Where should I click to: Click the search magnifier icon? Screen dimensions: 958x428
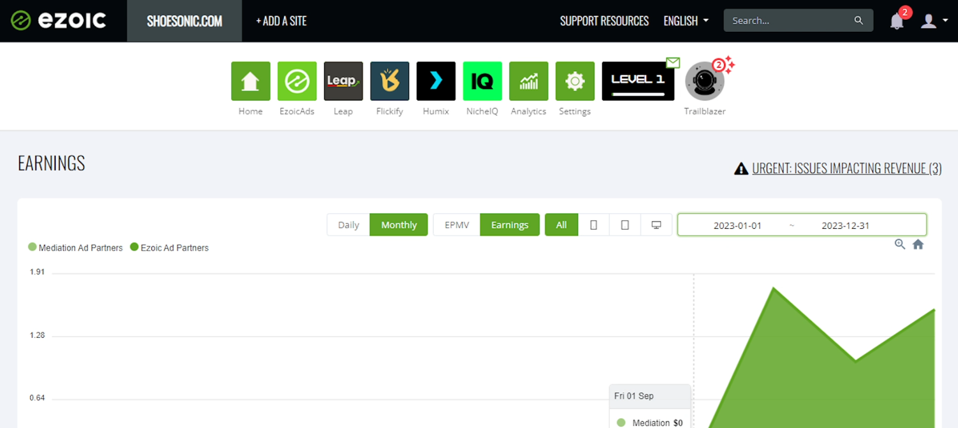pyautogui.click(x=859, y=20)
